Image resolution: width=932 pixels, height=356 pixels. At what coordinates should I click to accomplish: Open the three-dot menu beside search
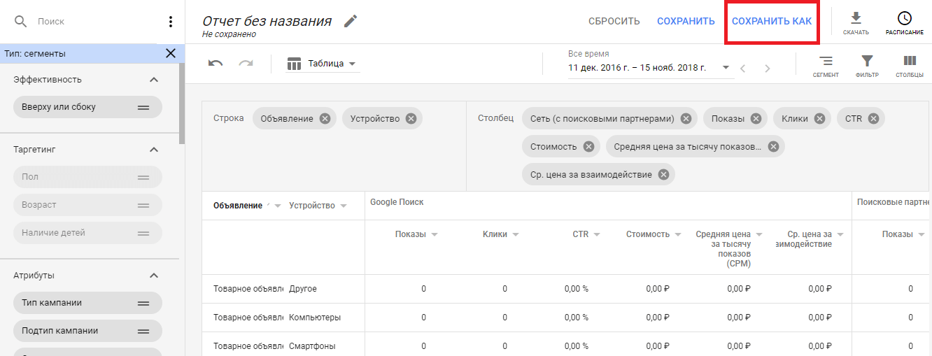point(170,22)
